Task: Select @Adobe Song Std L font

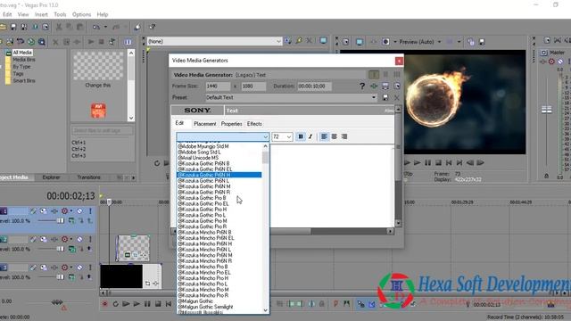Action: coord(219,152)
